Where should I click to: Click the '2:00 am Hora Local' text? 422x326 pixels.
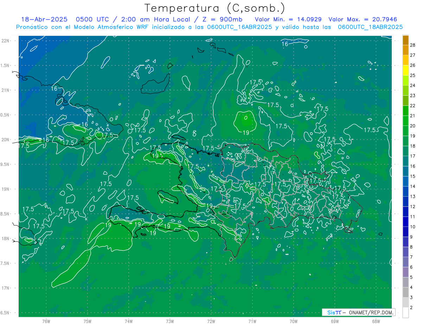[156, 20]
